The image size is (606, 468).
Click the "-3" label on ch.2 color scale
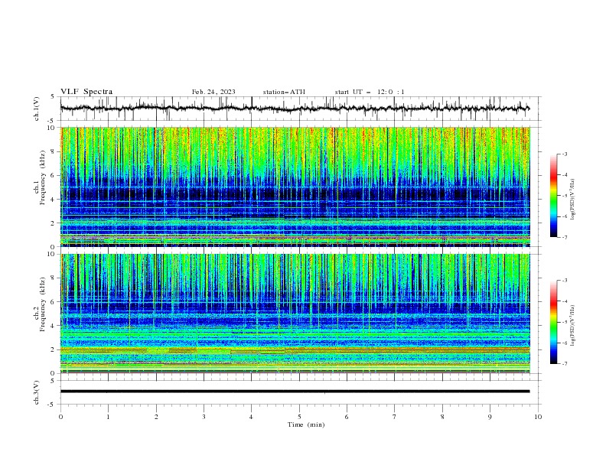click(x=565, y=281)
